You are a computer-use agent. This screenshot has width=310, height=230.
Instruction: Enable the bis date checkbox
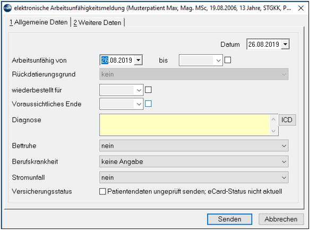click(x=228, y=60)
